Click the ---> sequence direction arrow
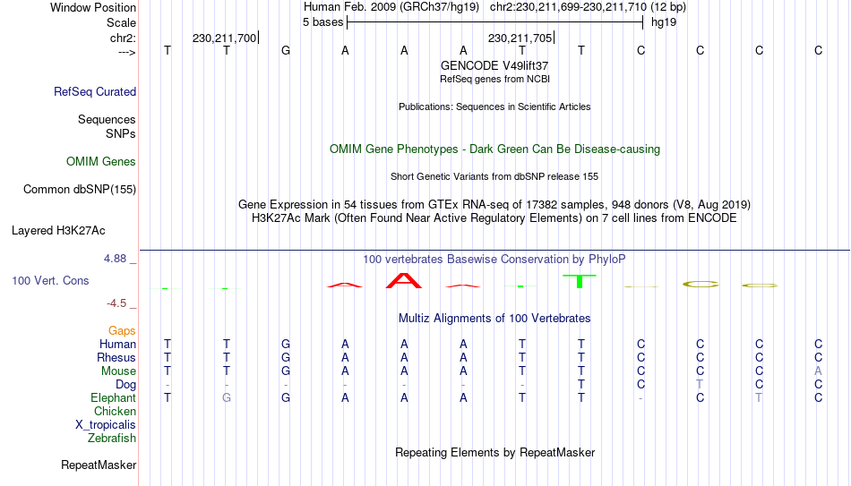851x486 pixels. [127, 52]
